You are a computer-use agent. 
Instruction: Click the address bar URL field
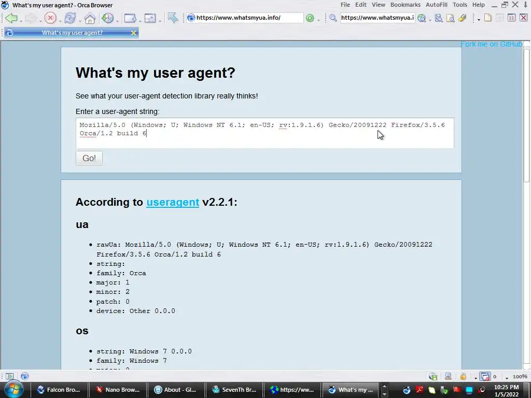point(245,18)
